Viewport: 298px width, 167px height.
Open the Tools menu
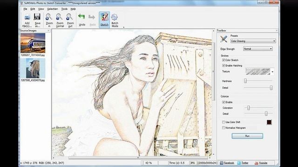pos(64,9)
